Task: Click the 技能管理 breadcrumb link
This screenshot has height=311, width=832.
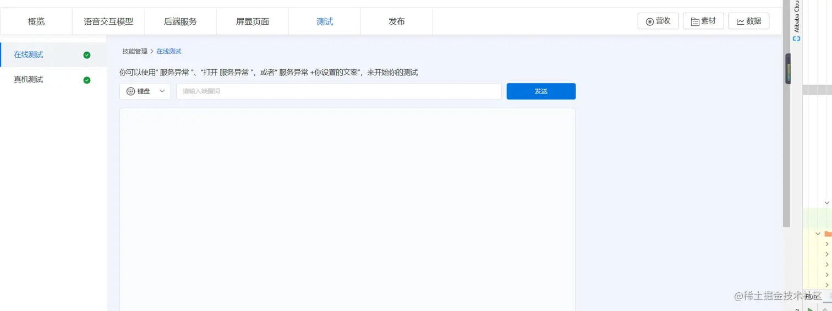Action: tap(135, 51)
